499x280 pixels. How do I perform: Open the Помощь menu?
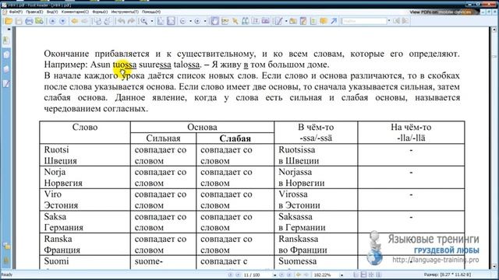(x=151, y=12)
